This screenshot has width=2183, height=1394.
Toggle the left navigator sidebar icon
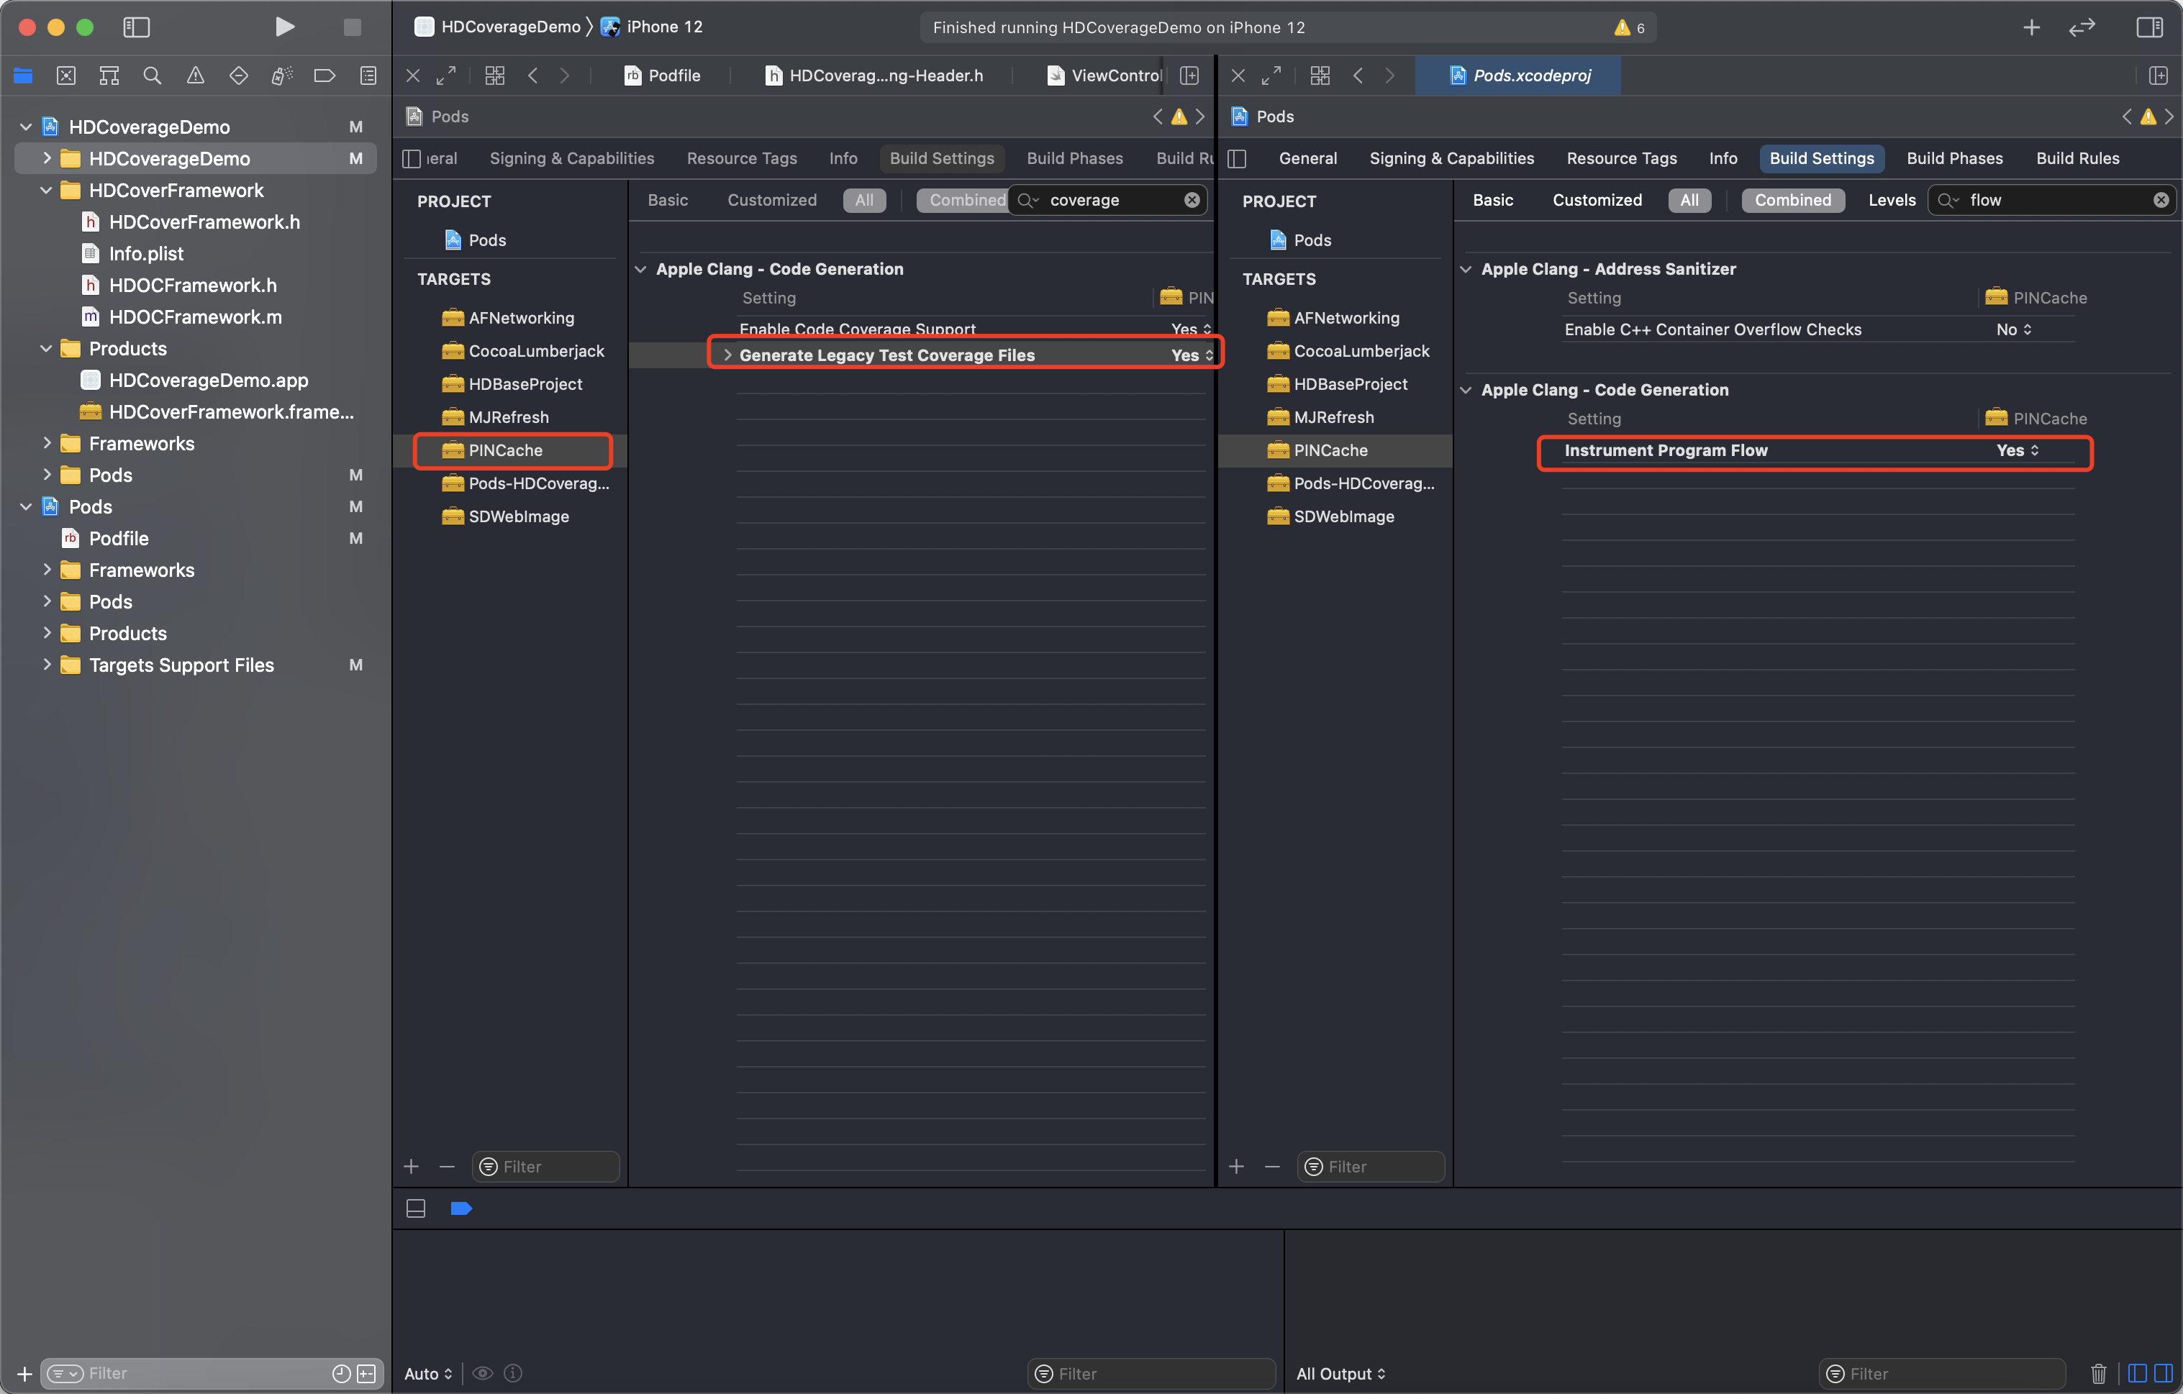pos(136,27)
